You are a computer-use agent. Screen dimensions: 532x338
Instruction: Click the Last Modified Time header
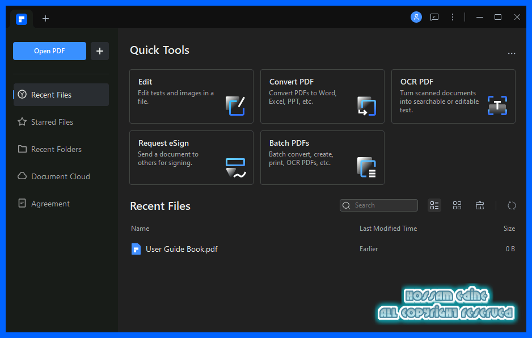[x=388, y=229]
